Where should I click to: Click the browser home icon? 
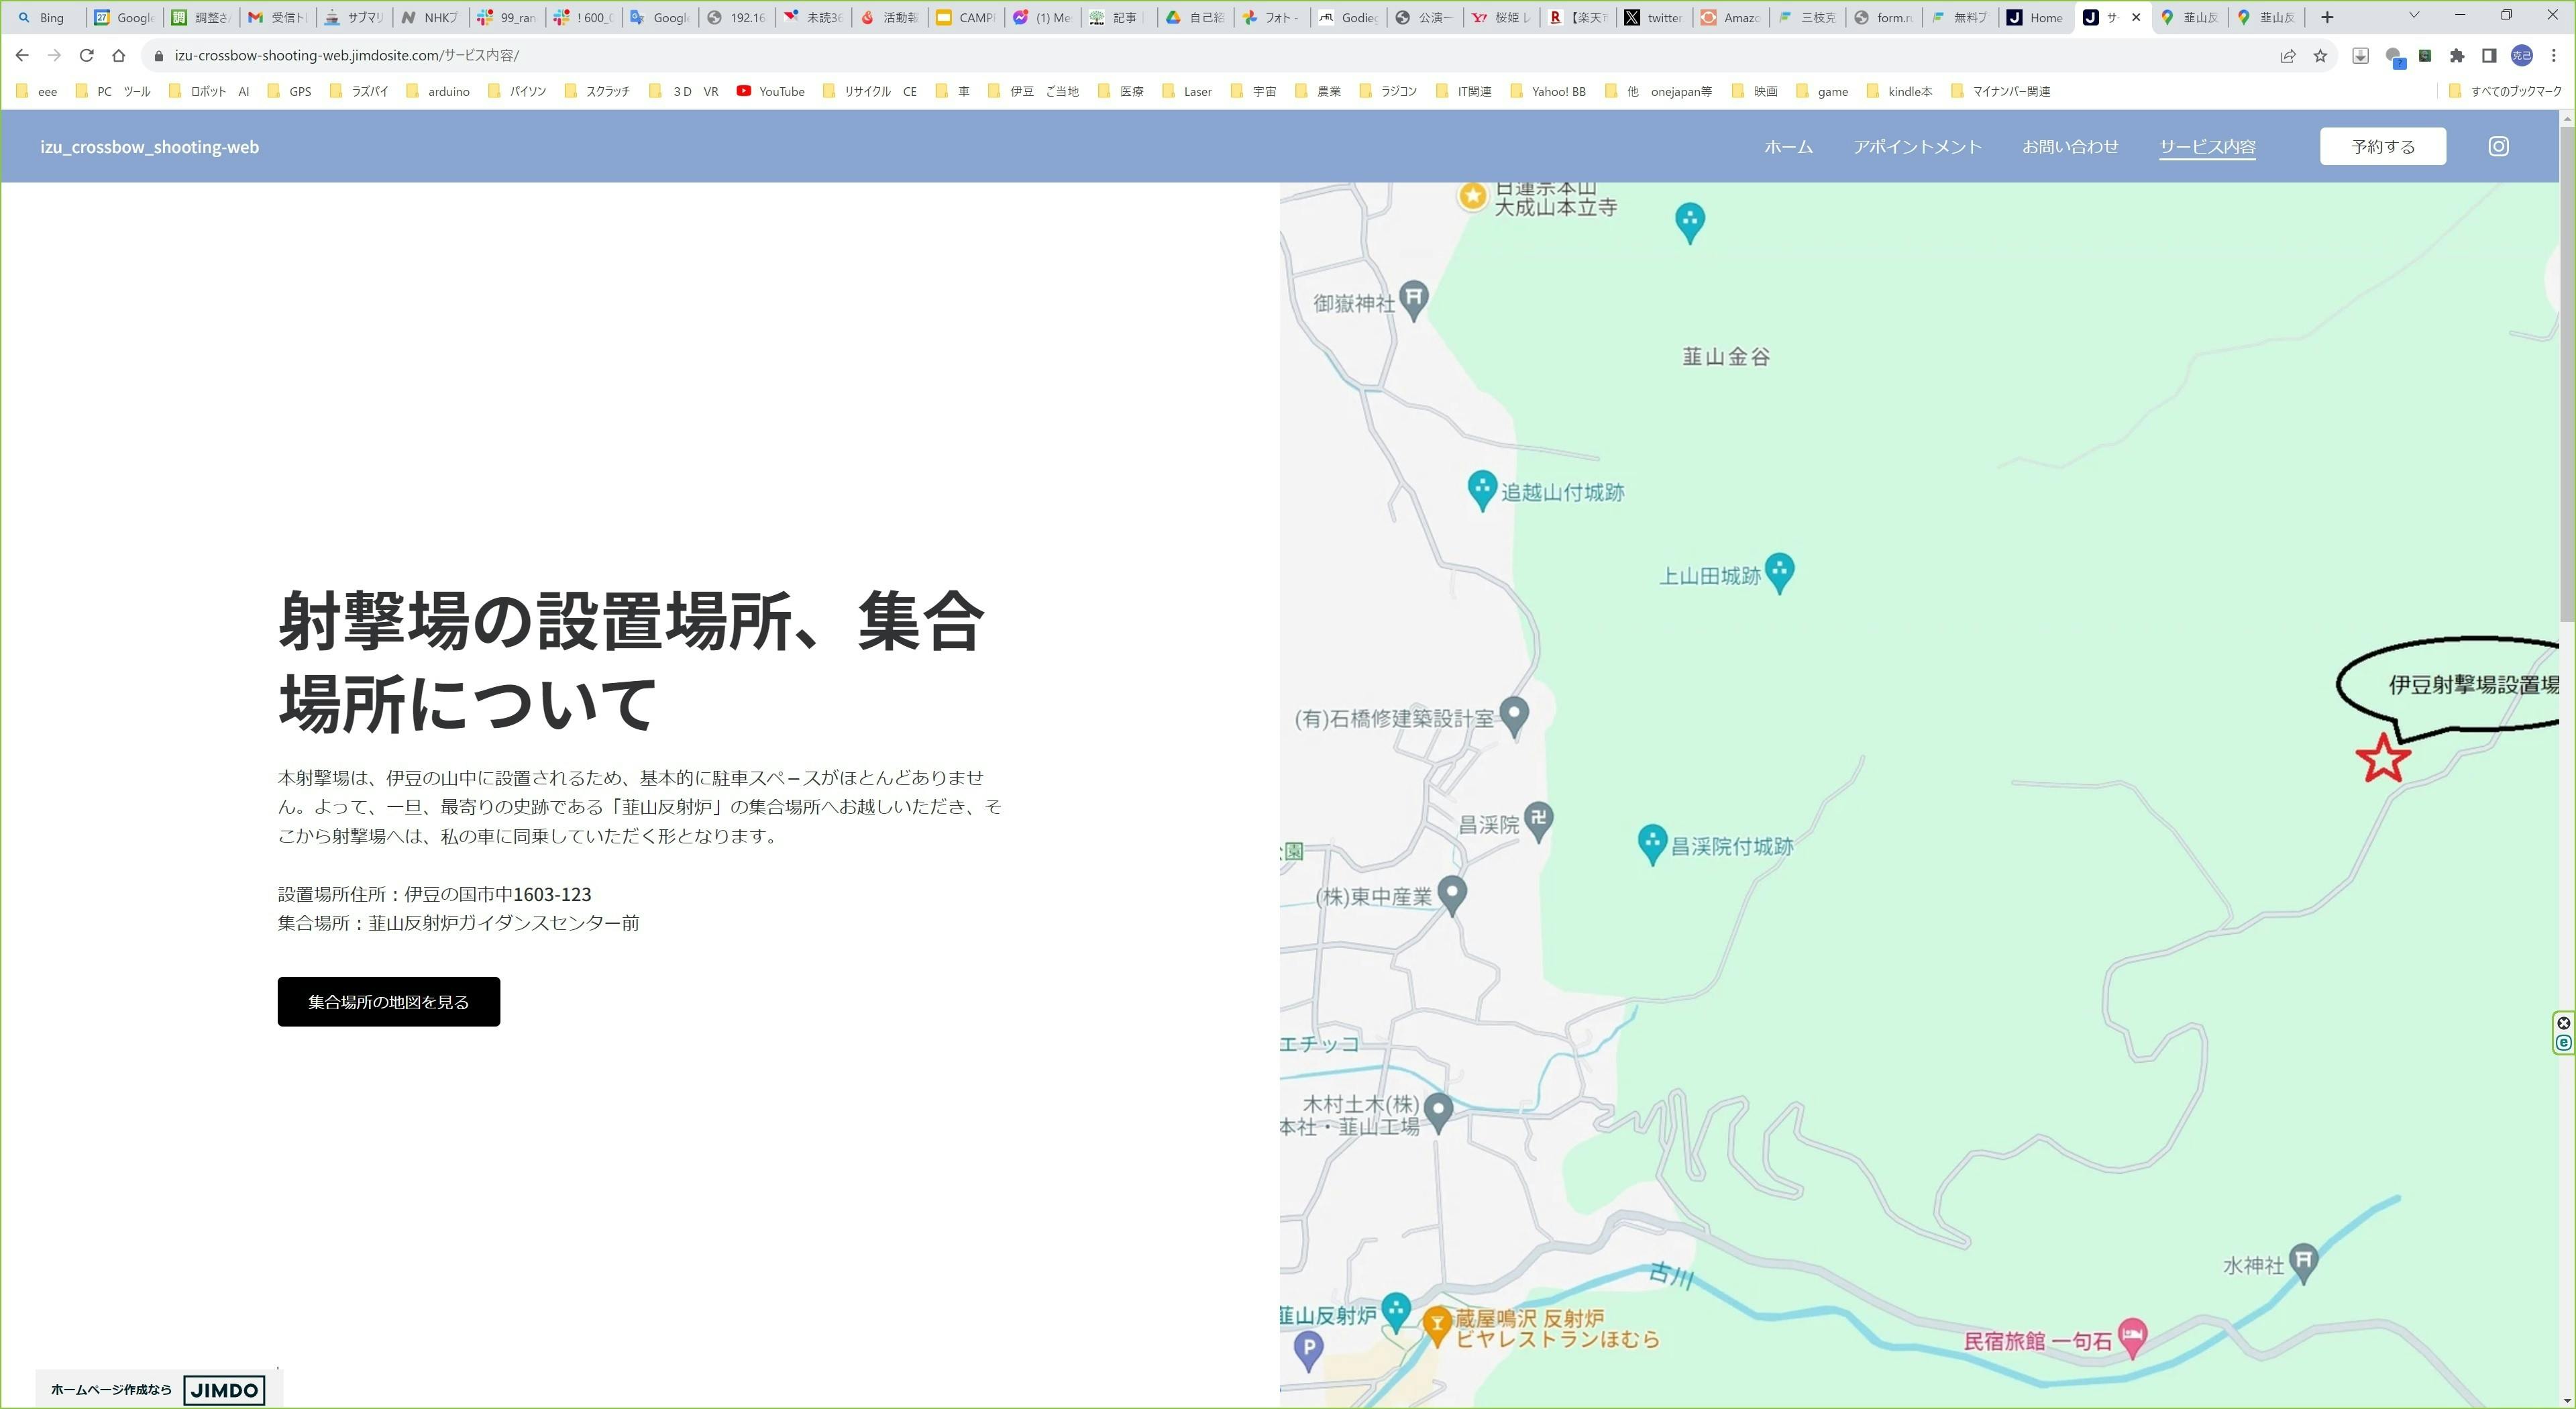(118, 55)
